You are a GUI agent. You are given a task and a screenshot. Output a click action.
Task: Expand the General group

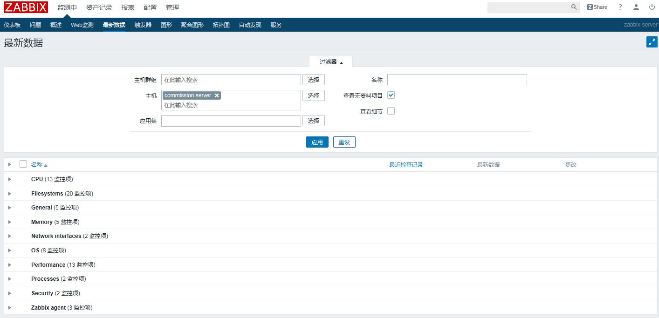(9, 208)
